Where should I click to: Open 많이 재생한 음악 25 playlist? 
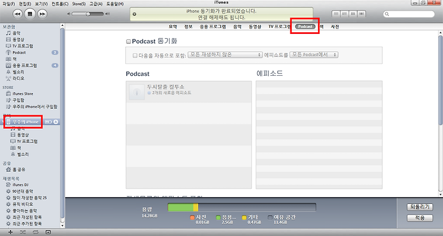tap(30, 198)
